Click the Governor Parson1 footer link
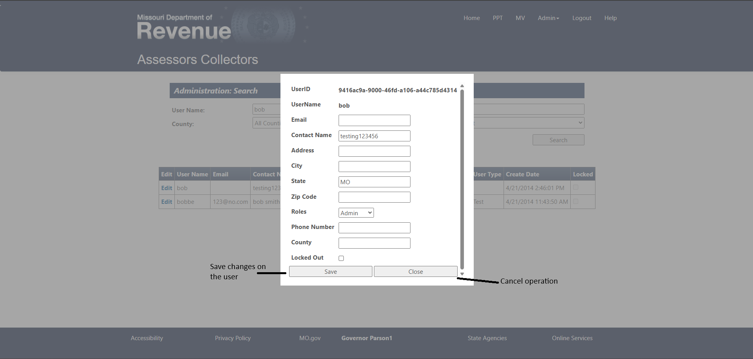 tap(366, 338)
